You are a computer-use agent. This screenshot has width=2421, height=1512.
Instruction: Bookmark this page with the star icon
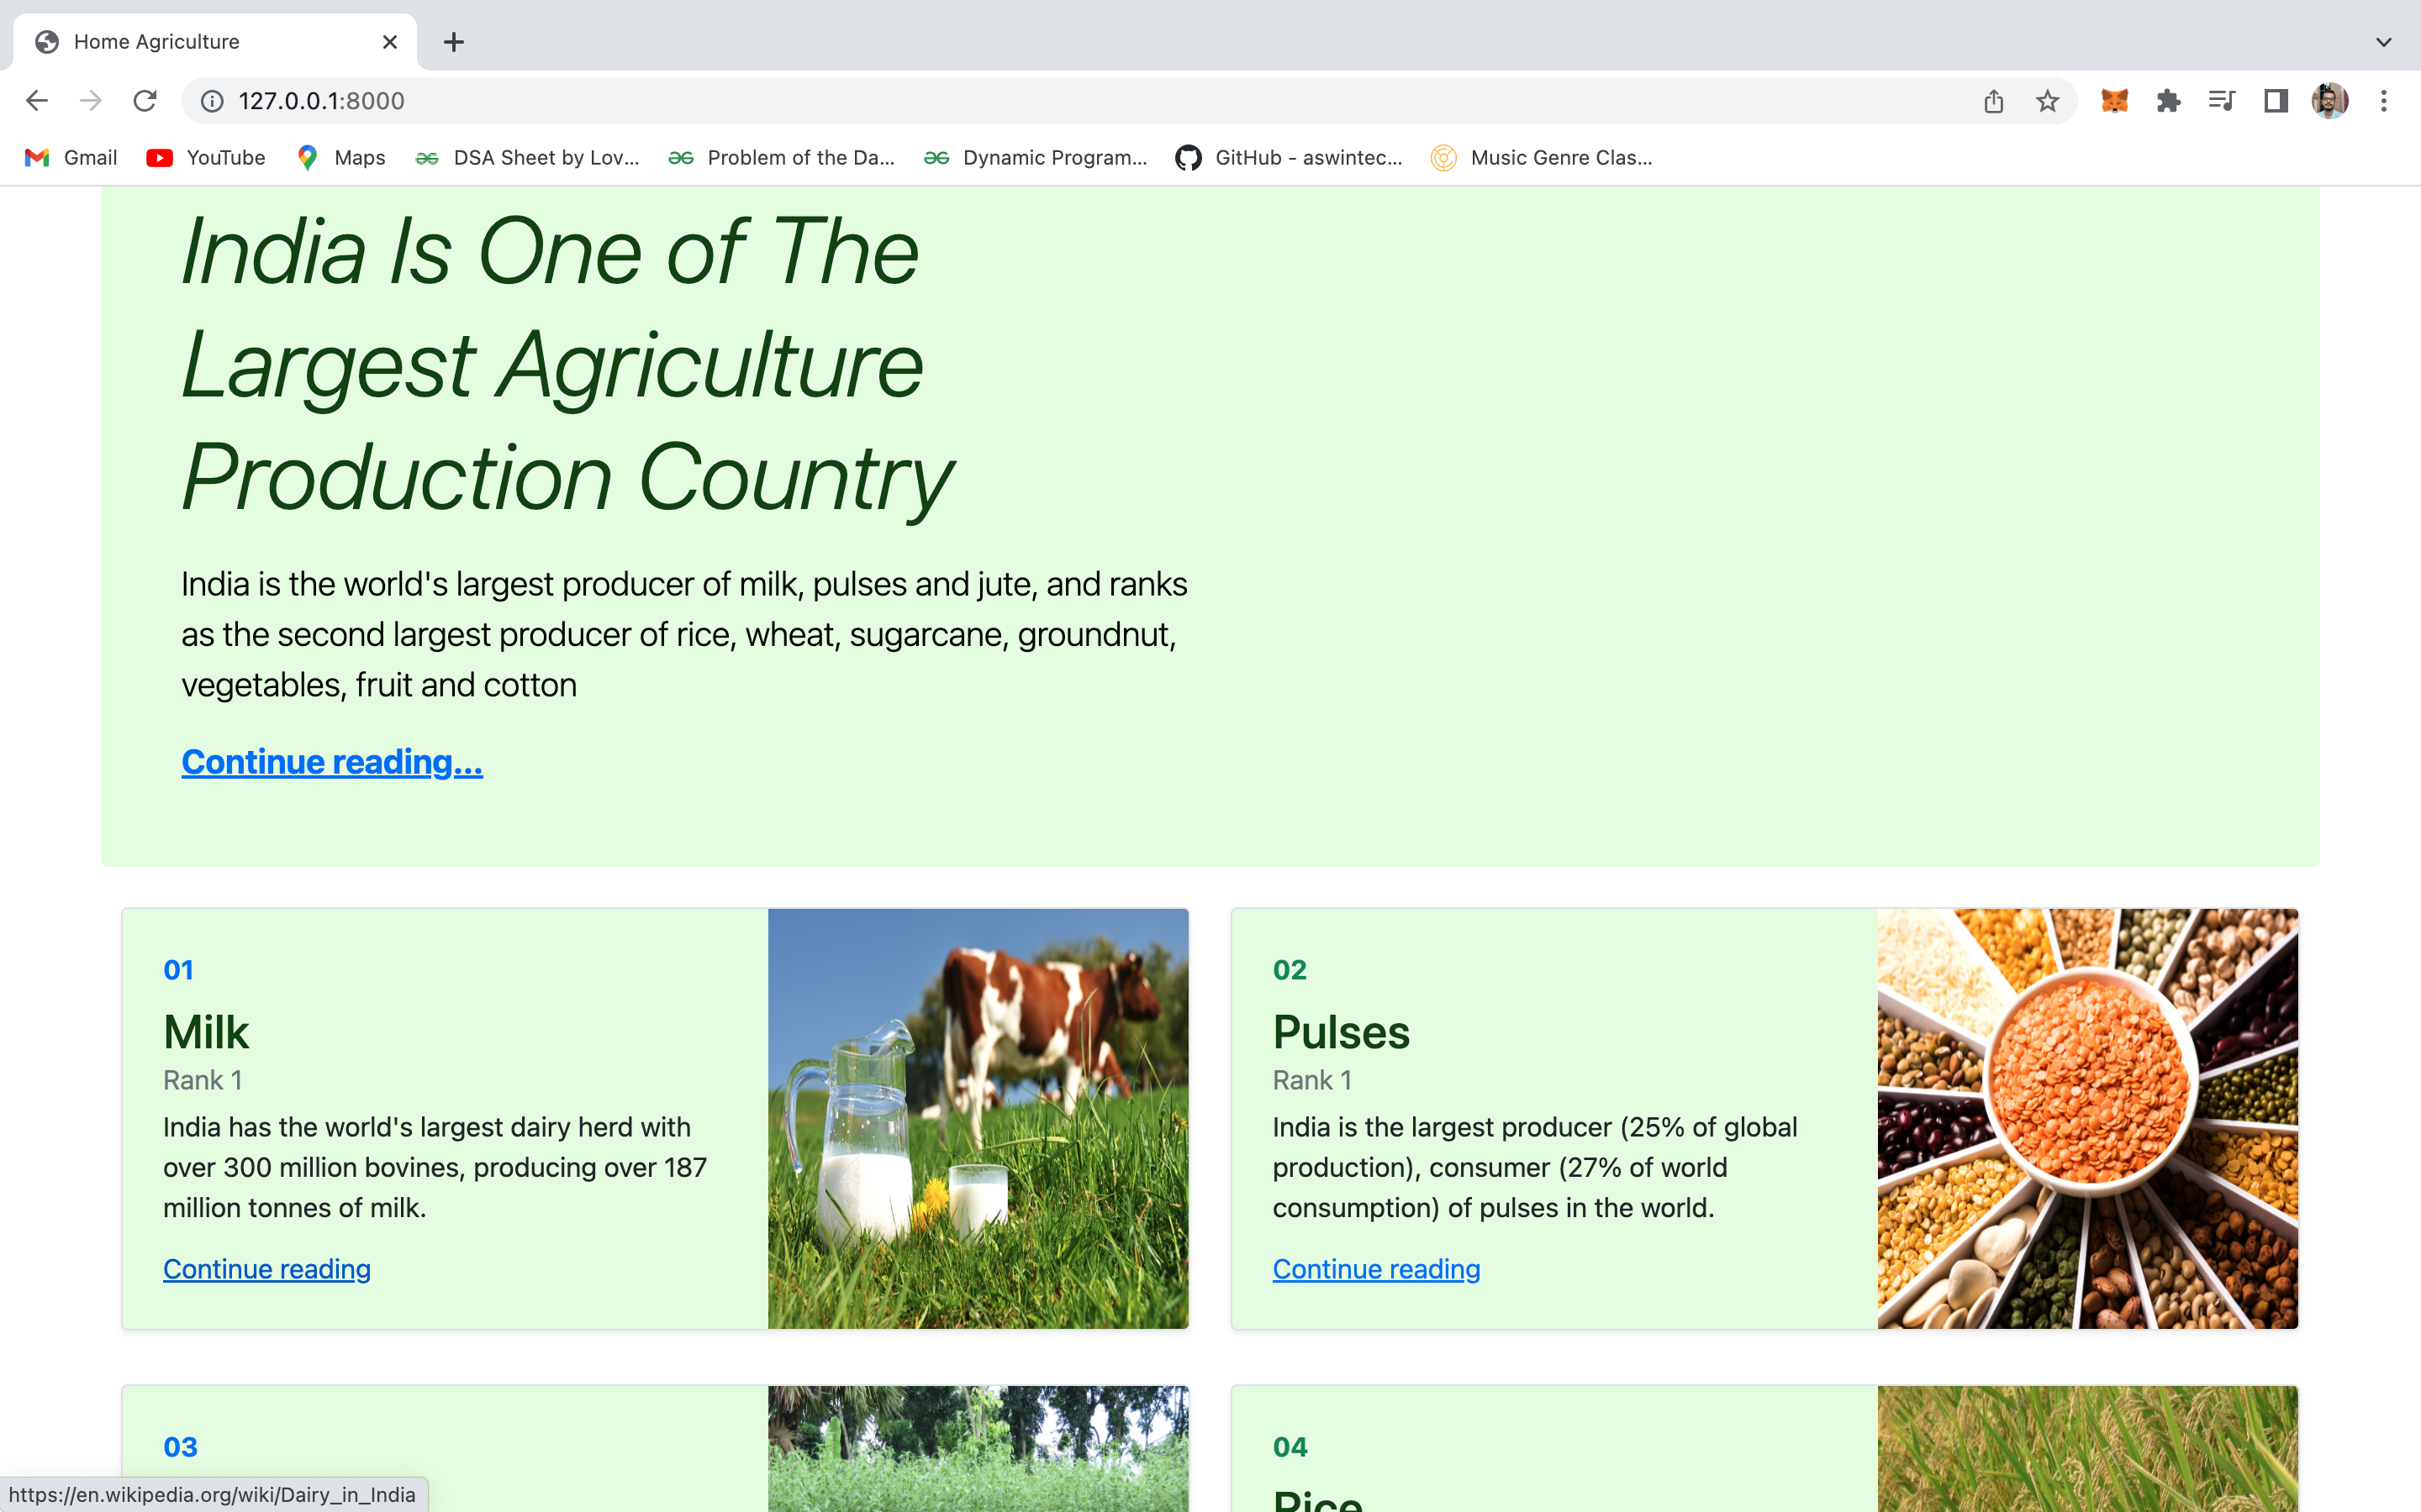point(2048,101)
